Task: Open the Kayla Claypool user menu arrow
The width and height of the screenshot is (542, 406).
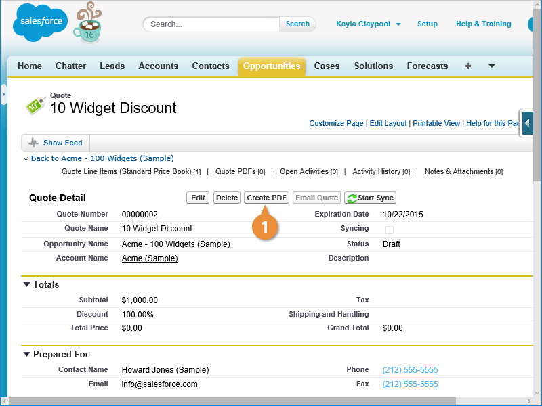Action: pos(398,24)
